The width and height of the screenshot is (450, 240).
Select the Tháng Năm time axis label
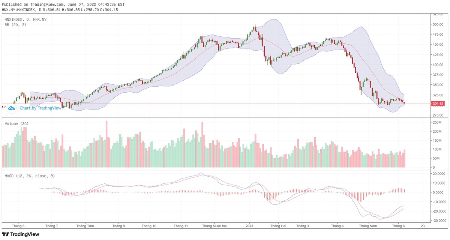pos(368,226)
